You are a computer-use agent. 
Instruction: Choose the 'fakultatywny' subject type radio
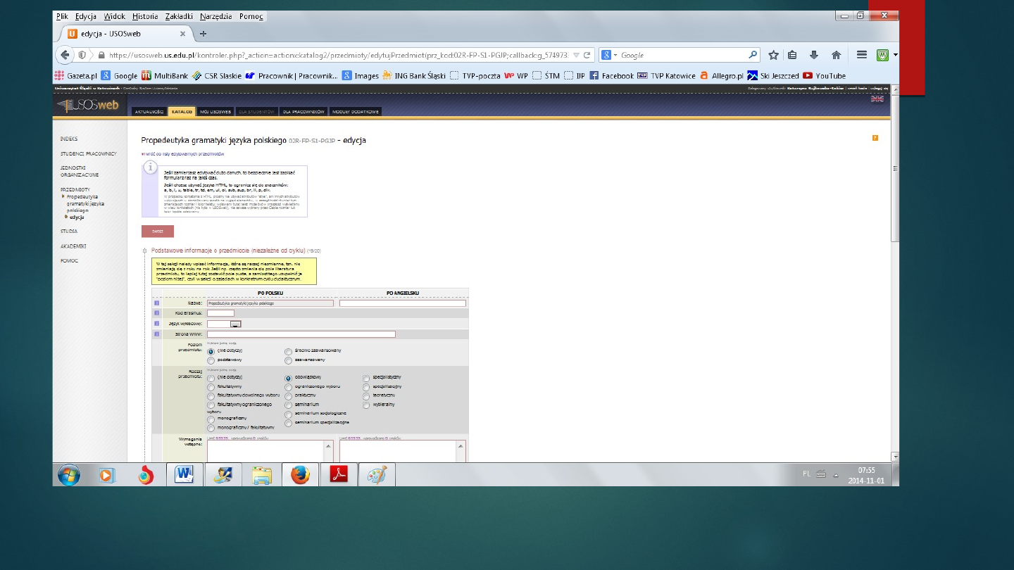pyautogui.click(x=211, y=386)
